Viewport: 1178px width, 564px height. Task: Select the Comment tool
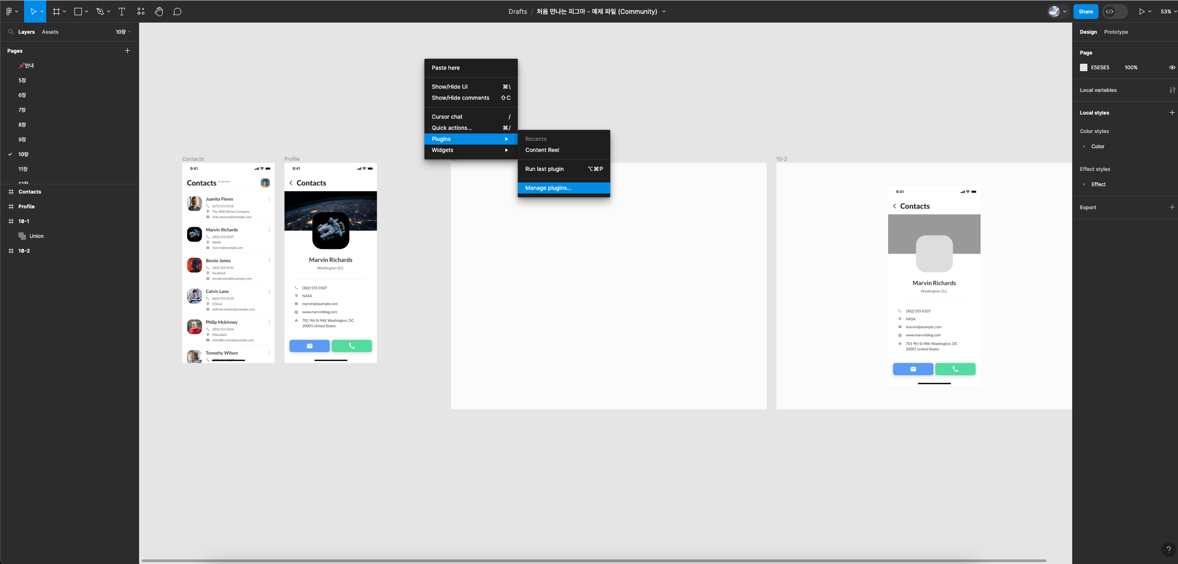tap(177, 12)
